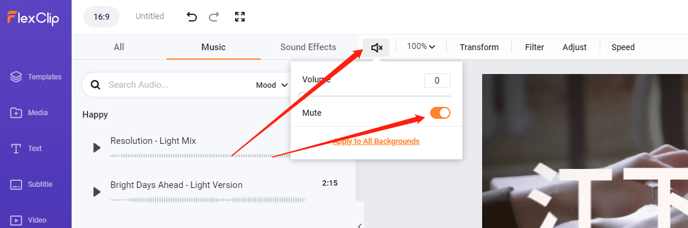Screen dimensions: 688x228
Task: Click the muted speaker icon
Action: 377,47
